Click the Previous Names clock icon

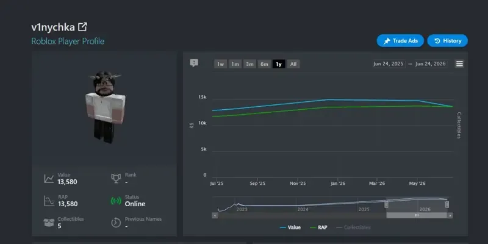(x=116, y=223)
